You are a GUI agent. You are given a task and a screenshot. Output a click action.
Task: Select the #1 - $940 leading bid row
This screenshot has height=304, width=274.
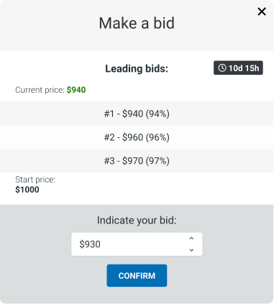(137, 114)
